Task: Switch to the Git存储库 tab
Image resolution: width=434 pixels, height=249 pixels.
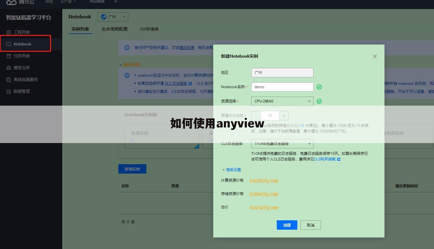Action: [149, 29]
